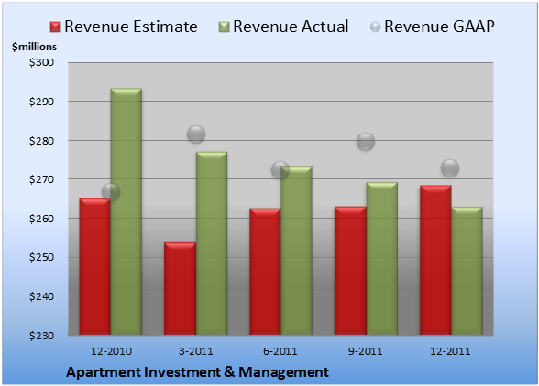Screen dimensions: 539x386
Task: Select the 'Revenue GAAP' legend label
Action: (x=439, y=27)
